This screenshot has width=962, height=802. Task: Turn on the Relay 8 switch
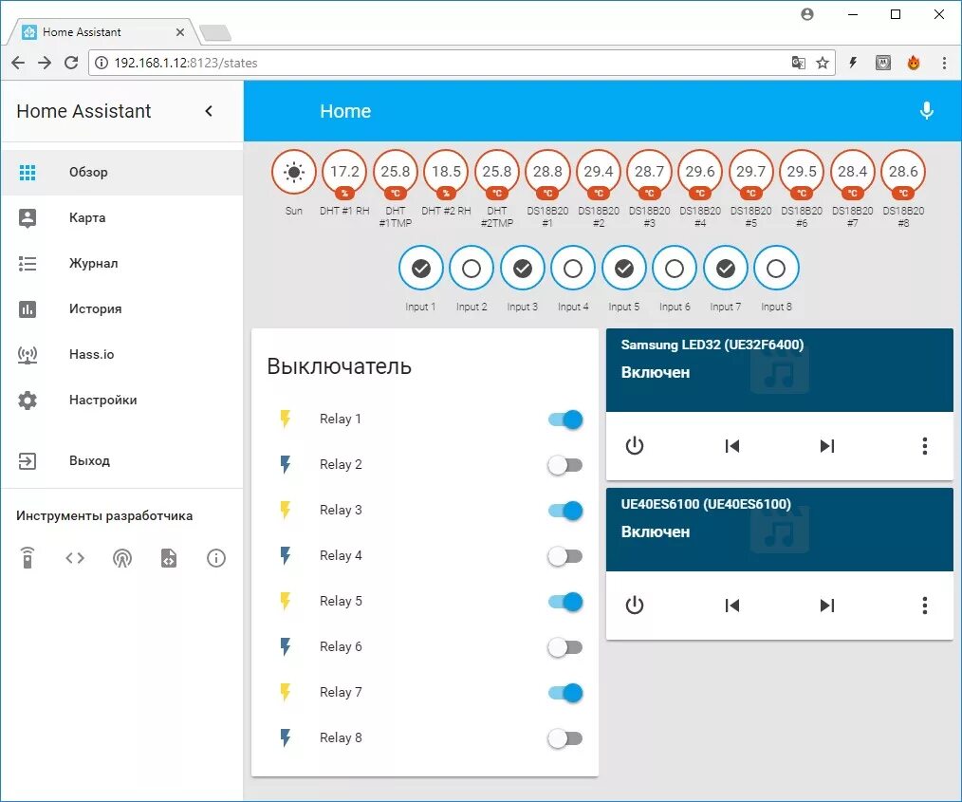[565, 738]
